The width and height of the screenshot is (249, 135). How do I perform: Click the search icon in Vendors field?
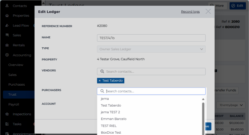click(x=102, y=71)
